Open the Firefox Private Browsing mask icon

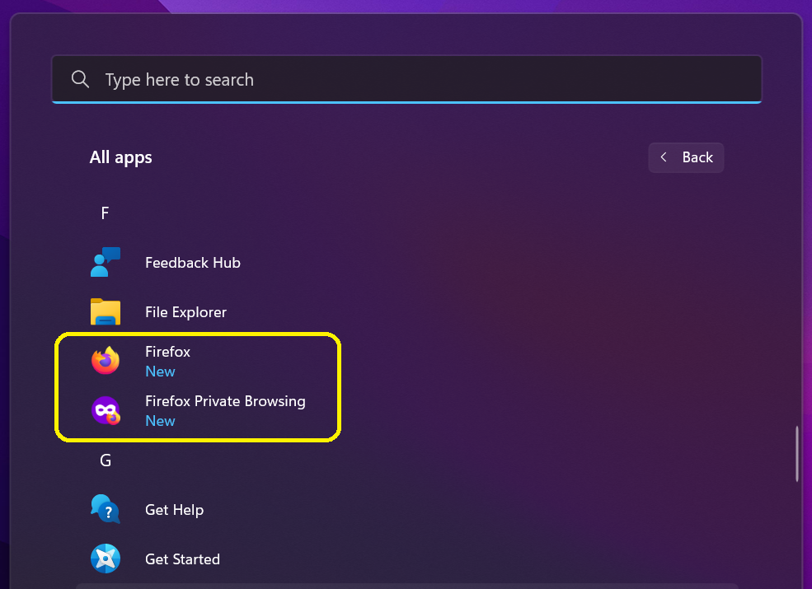point(106,410)
